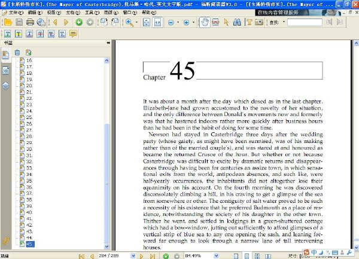Screen dimensions: 359x259
Task: Switch to bookmarks panel tab icon
Action: [5, 55]
